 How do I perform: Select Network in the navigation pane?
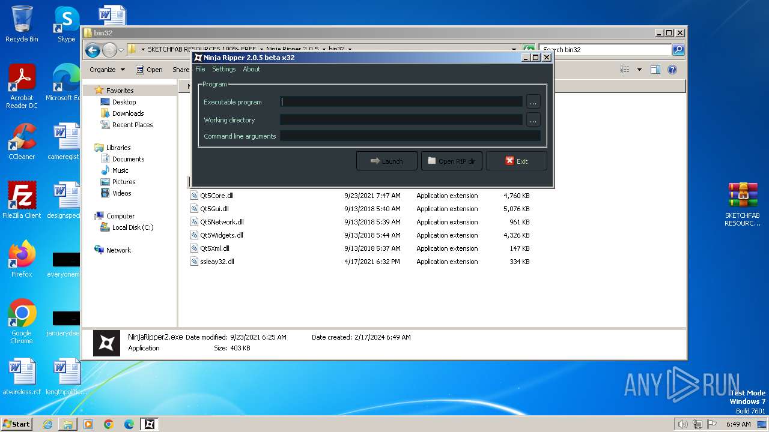point(118,250)
